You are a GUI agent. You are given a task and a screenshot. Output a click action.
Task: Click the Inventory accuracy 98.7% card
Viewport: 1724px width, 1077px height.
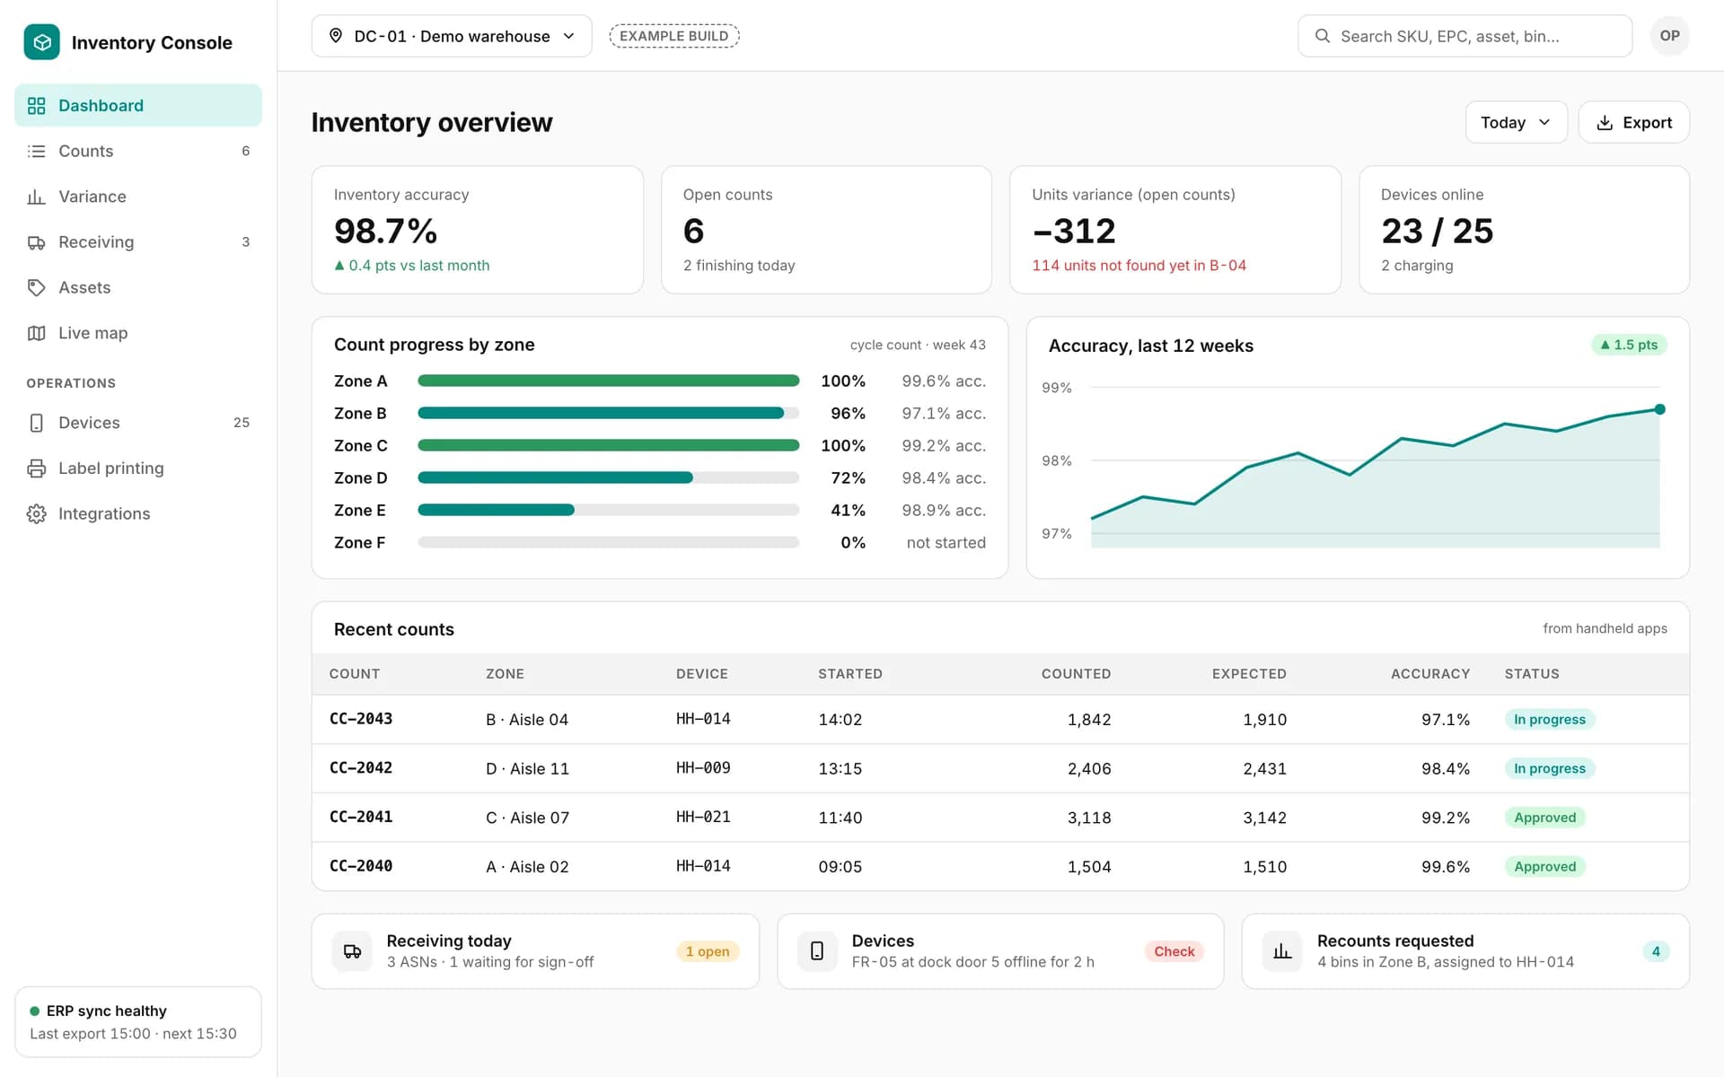coord(477,230)
